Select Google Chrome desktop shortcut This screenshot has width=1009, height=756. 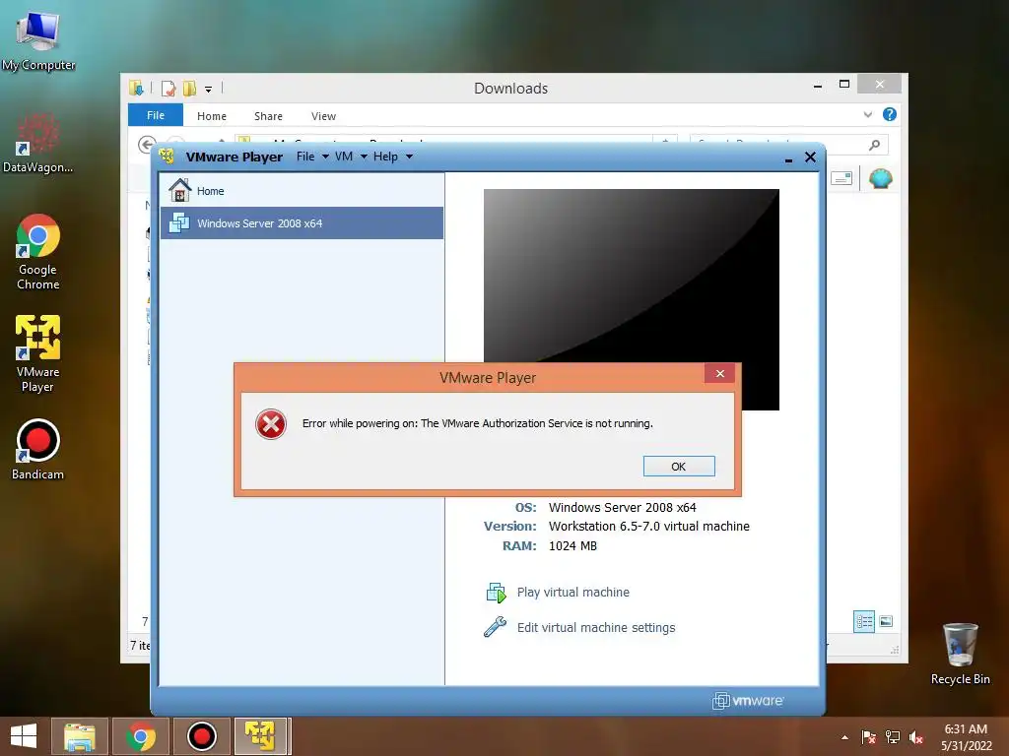point(38,252)
